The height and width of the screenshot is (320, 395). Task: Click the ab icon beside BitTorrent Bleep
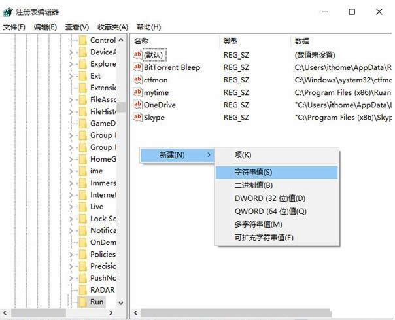tap(137, 67)
